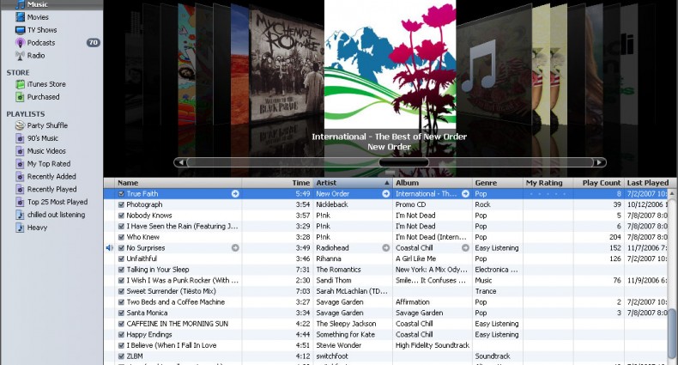Select Radio in the sidebar

point(35,55)
